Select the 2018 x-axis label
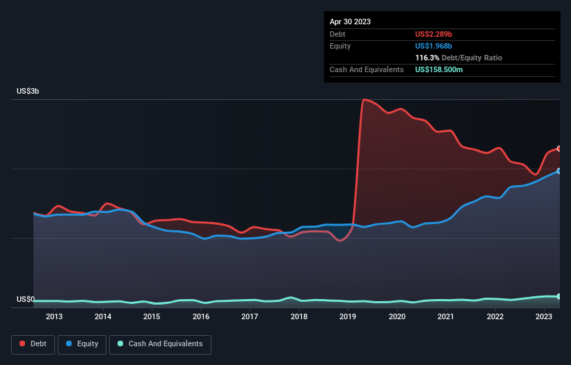Screen dimensions: 571x365 tap(299, 316)
